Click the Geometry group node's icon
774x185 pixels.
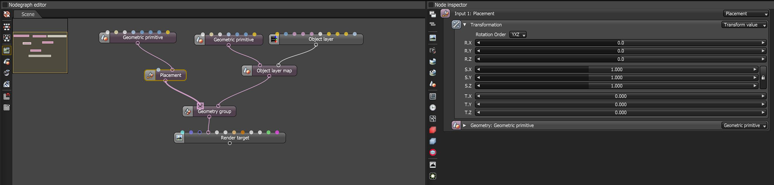pos(188,111)
